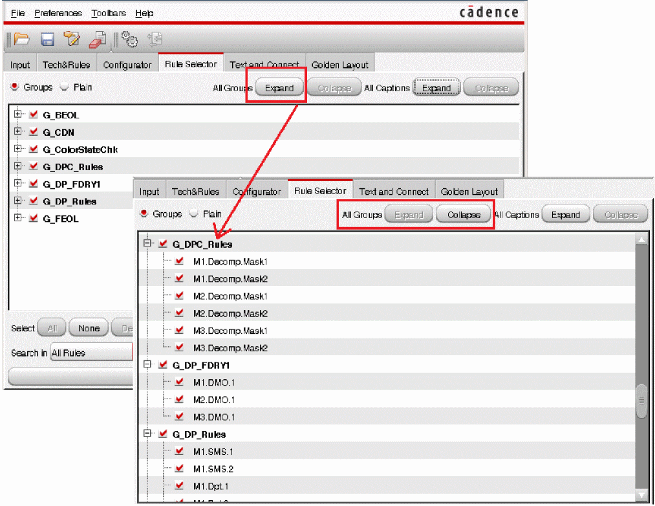Uncheck G_ColorStateChk group checkbox
This screenshot has height=506, width=655.
pyautogui.click(x=34, y=148)
